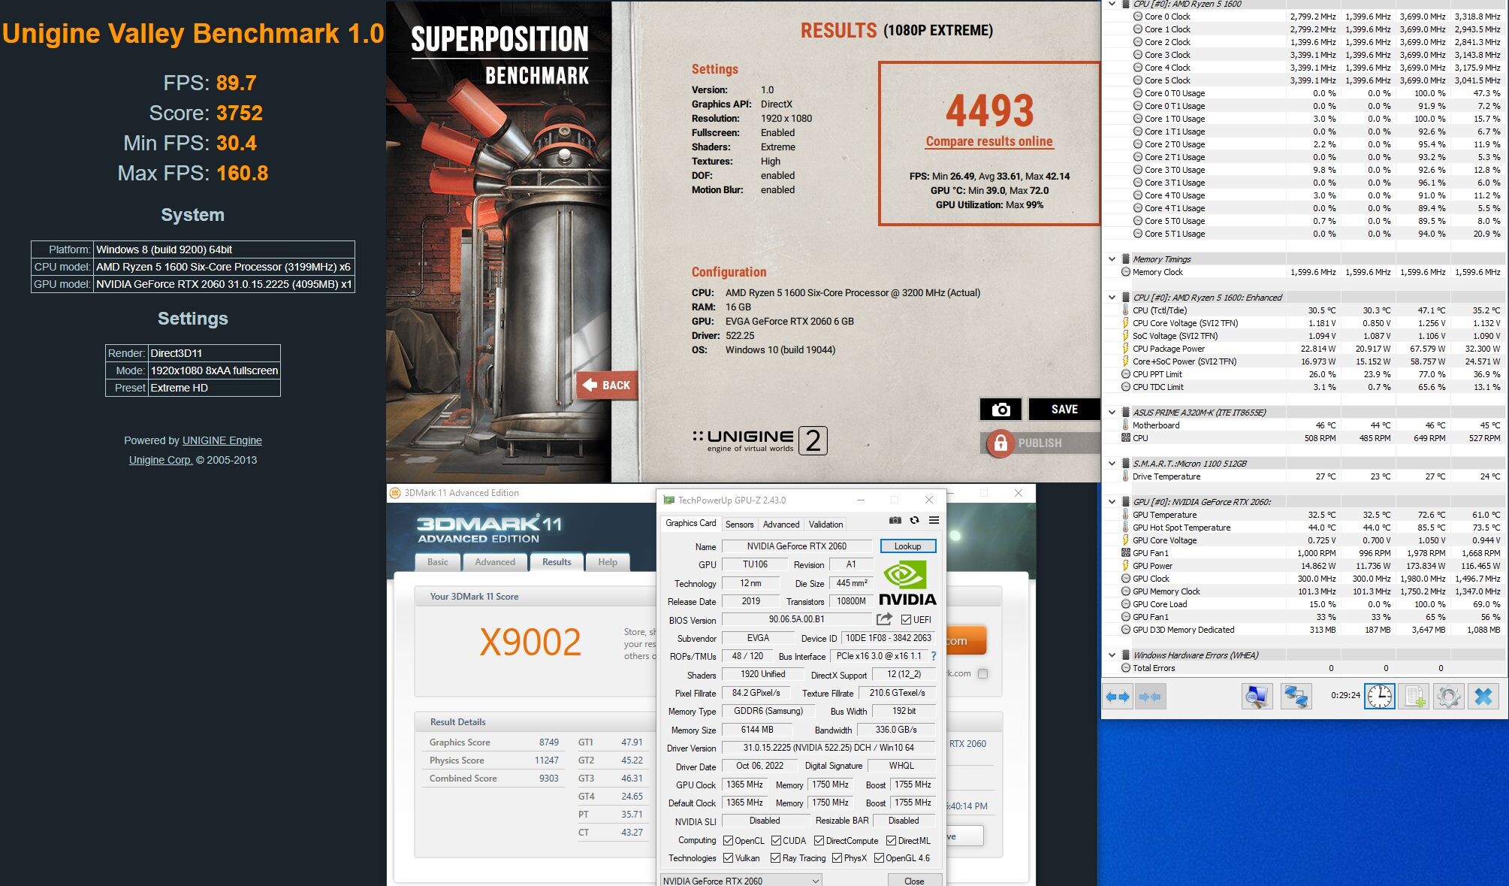
Task: Switch to the Validation tab in GPU-Z
Action: point(825,525)
